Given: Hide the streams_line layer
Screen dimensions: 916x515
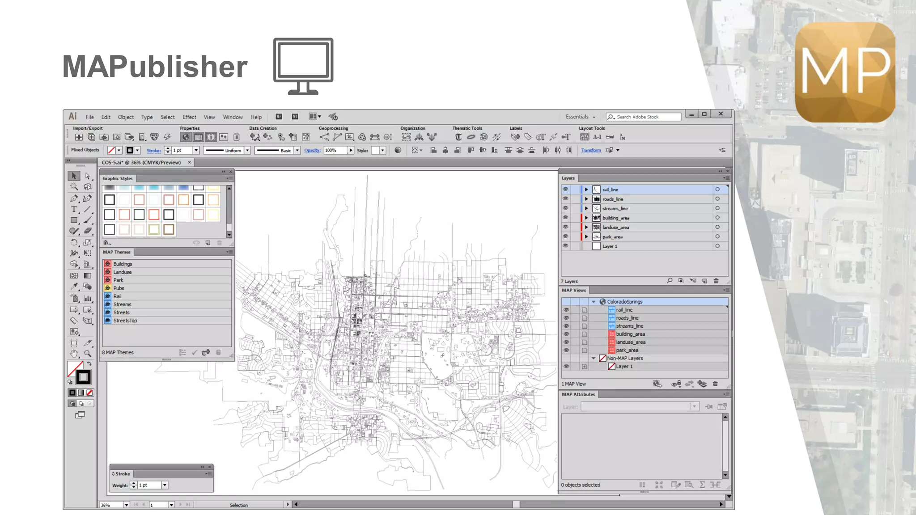Looking at the screenshot, I should [x=565, y=208].
